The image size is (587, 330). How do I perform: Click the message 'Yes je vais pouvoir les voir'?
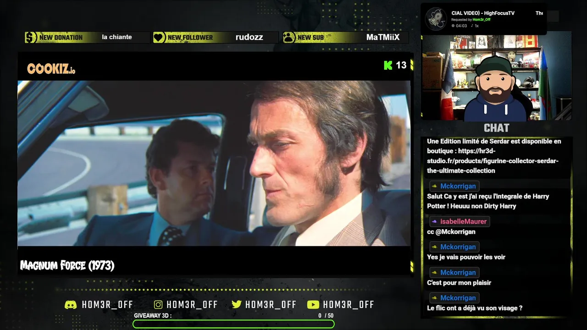(466, 257)
